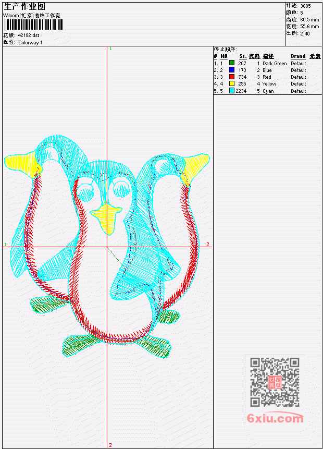This screenshot has height=449, width=323.
Task: Click stitch count 207 in table
Action: tap(242, 63)
